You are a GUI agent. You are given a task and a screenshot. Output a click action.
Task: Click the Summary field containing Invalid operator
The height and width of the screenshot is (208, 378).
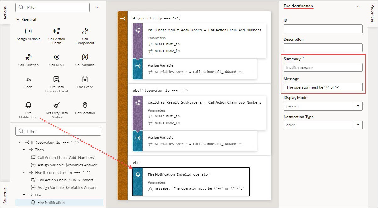tap(323, 67)
